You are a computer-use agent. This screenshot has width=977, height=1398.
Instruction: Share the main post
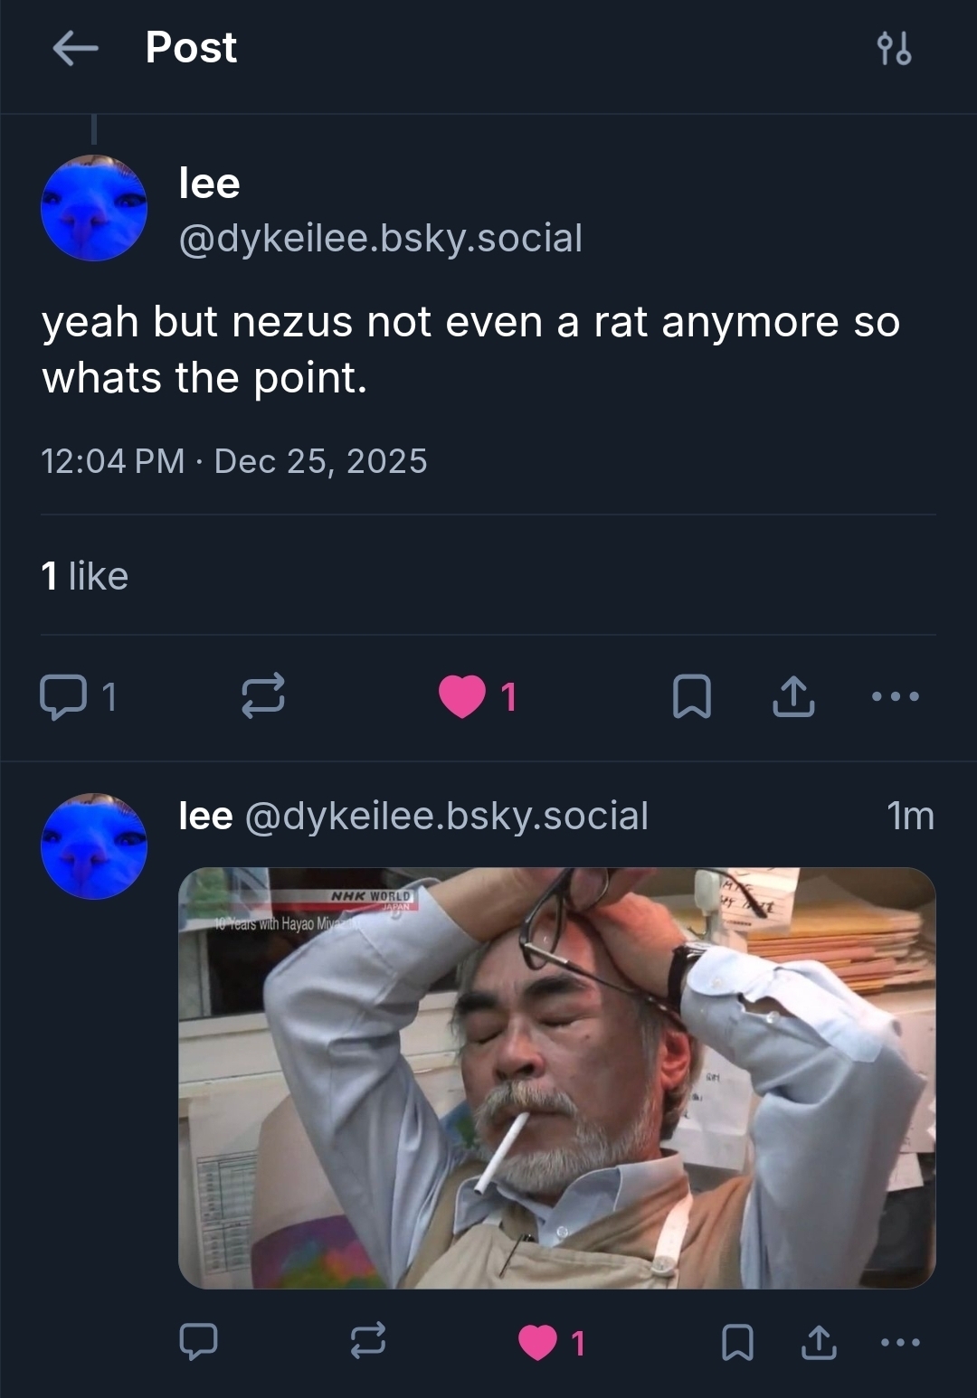tap(793, 696)
